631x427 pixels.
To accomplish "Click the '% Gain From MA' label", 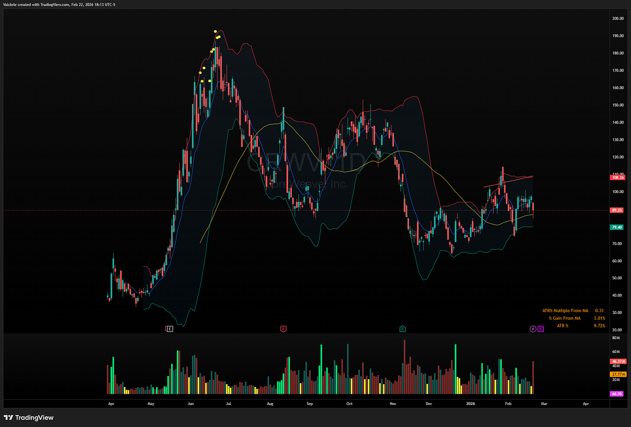I will 564,318.
